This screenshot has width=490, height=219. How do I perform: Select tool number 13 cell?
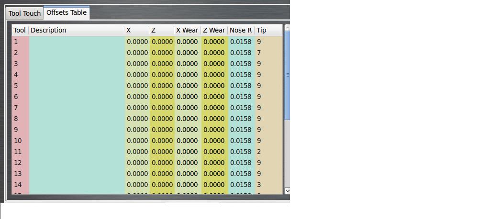click(x=20, y=174)
